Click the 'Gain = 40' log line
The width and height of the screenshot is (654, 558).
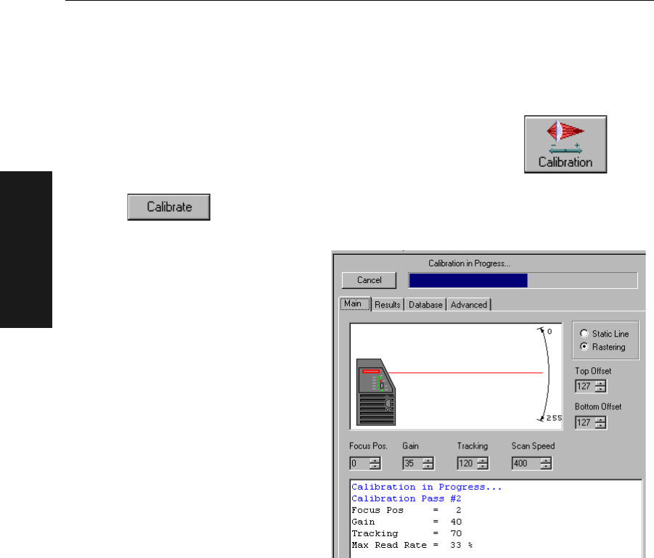click(406, 522)
